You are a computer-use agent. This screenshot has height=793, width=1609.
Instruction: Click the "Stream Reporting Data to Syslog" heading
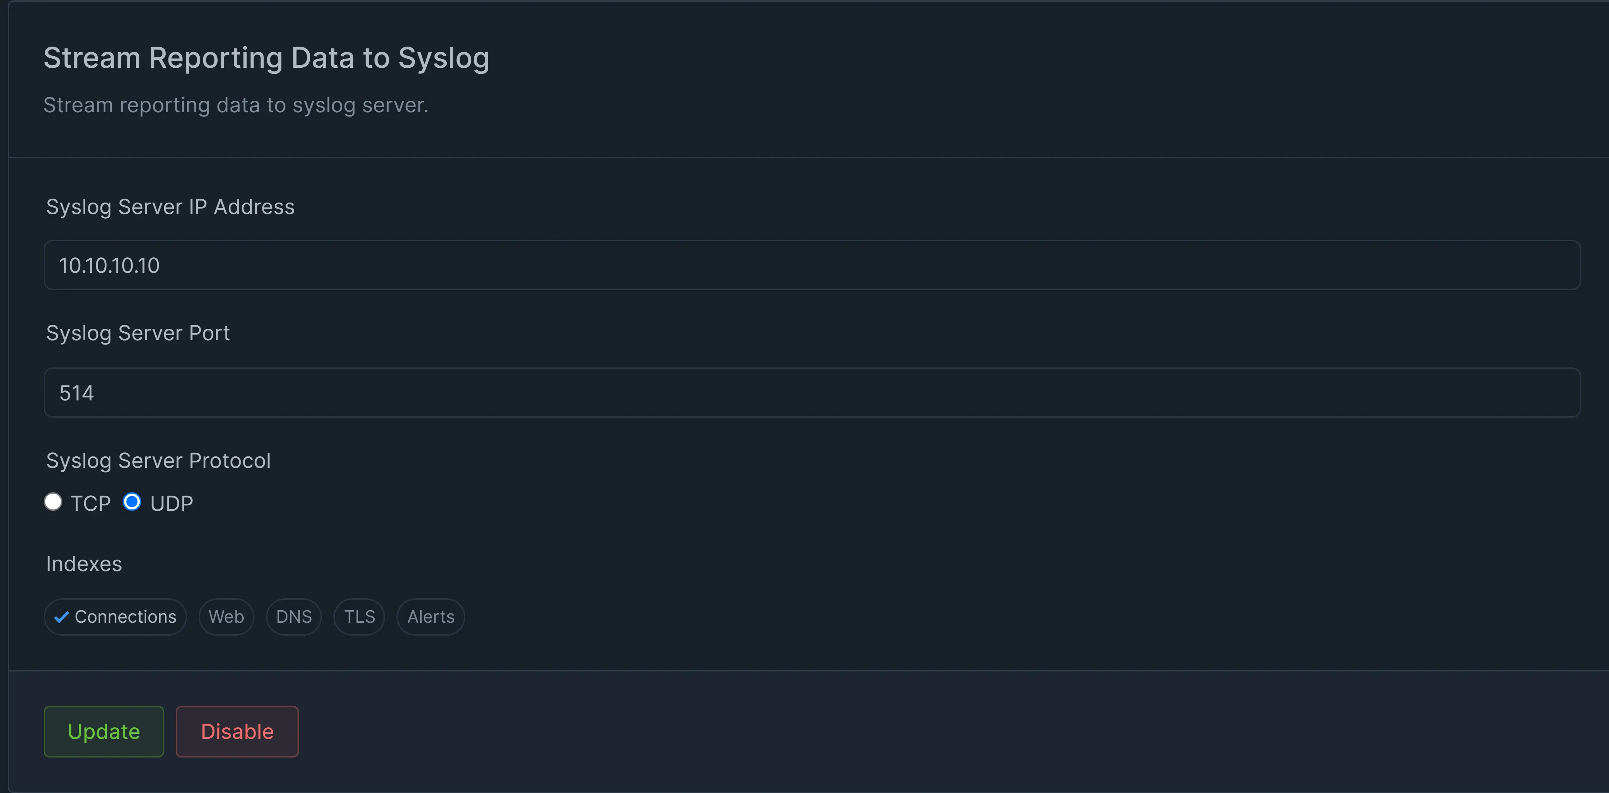tap(266, 58)
